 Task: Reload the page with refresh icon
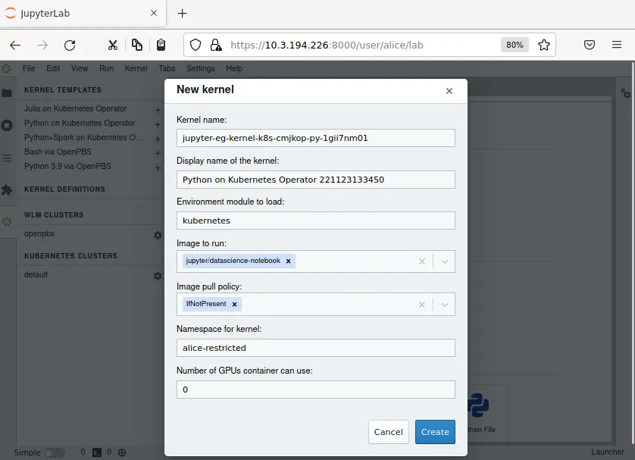(70, 45)
